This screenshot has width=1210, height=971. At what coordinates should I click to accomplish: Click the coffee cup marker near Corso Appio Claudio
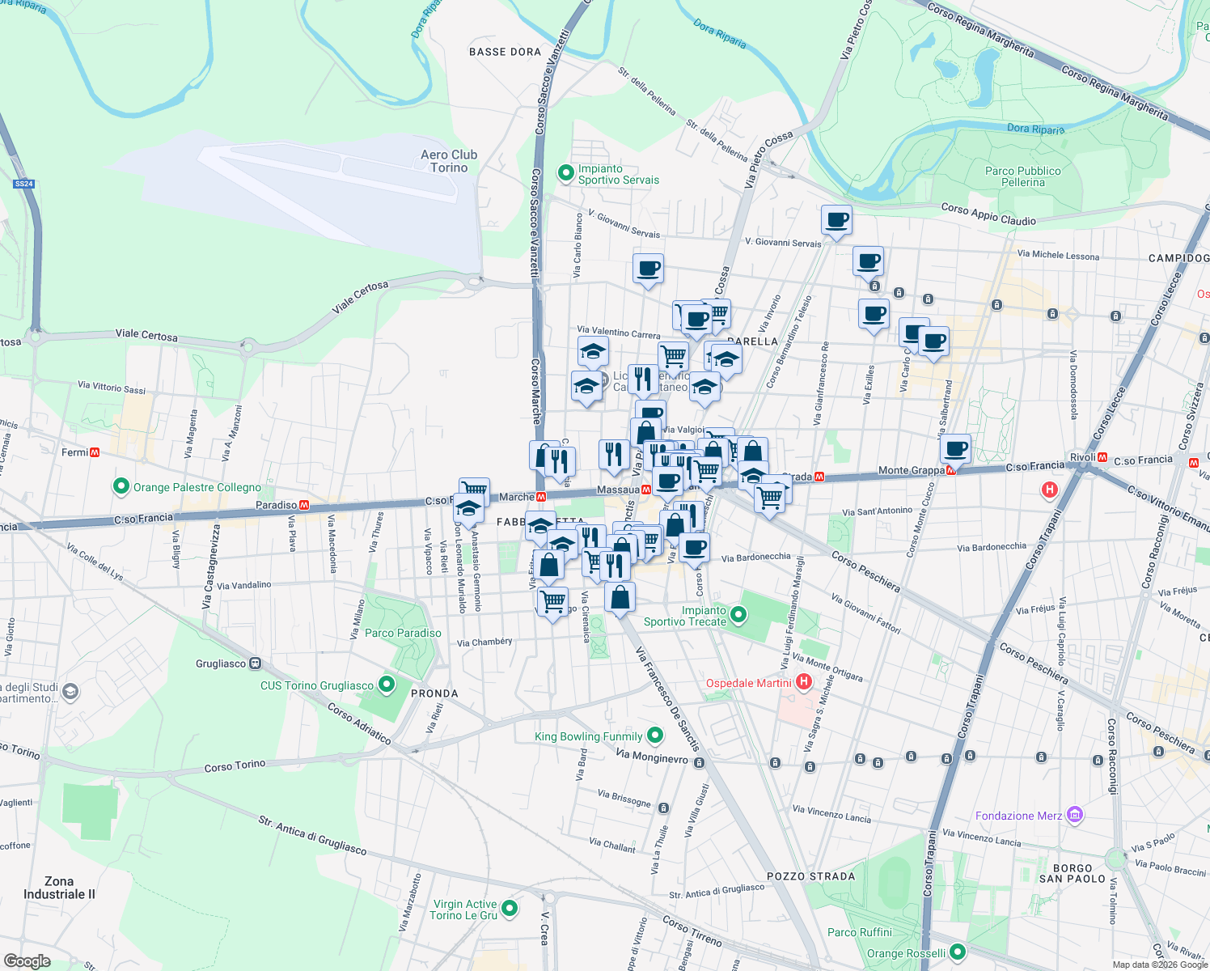[836, 222]
